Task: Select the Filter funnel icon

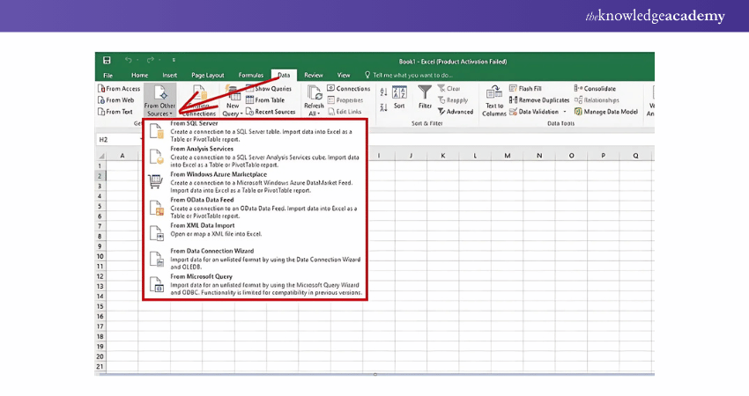Action: click(426, 93)
